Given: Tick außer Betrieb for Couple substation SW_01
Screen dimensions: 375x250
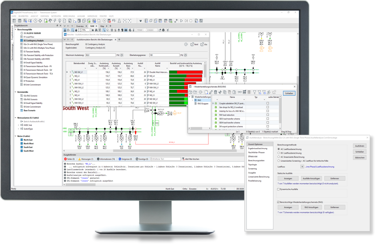Looking at the screenshot, I should pos(268,103).
